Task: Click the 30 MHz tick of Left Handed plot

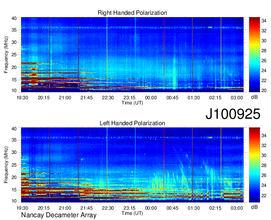Action: click(x=14, y=152)
